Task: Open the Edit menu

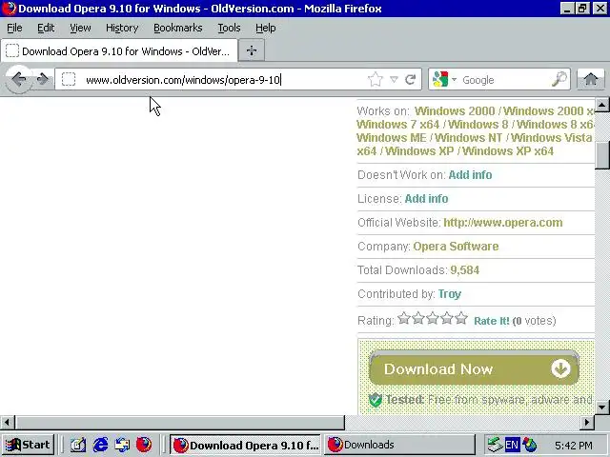Action: [46, 28]
